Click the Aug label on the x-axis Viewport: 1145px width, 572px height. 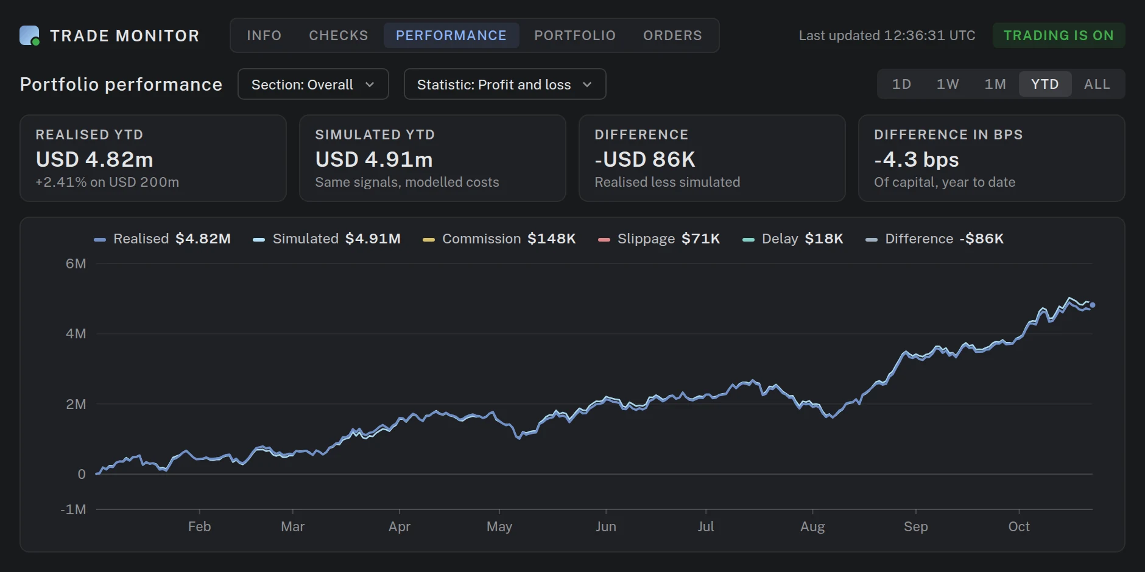click(x=812, y=526)
